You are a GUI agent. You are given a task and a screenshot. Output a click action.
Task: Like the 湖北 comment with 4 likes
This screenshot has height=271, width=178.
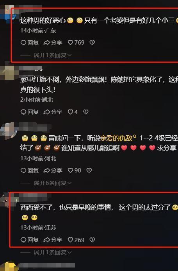(x=73, y=112)
